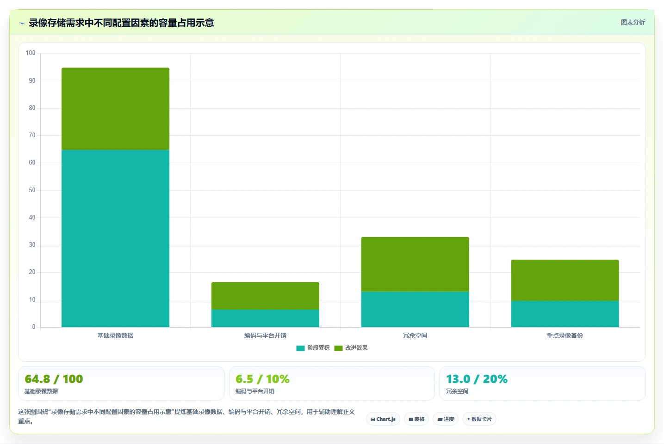Click the y-axis value 50

point(32,190)
